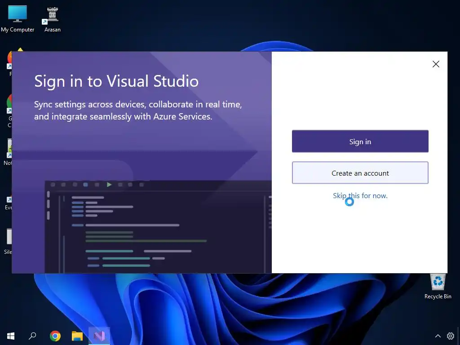Choose Skip this for now link
Viewport: 460px width, 345px height.
tap(360, 196)
